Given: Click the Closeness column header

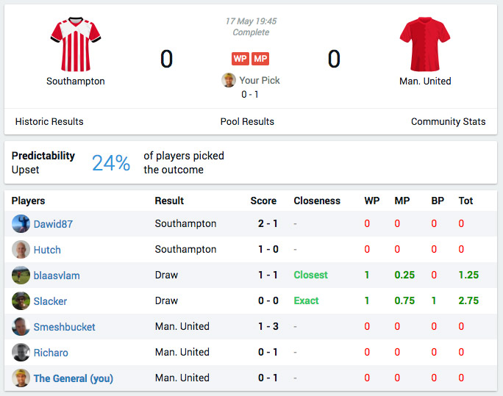Looking at the screenshot, I should [x=317, y=201].
